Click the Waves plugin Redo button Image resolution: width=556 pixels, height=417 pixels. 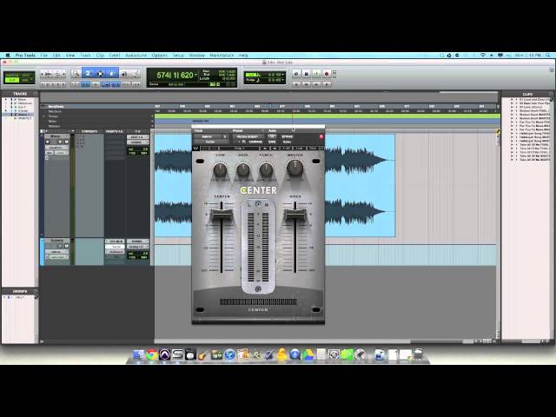[215, 149]
